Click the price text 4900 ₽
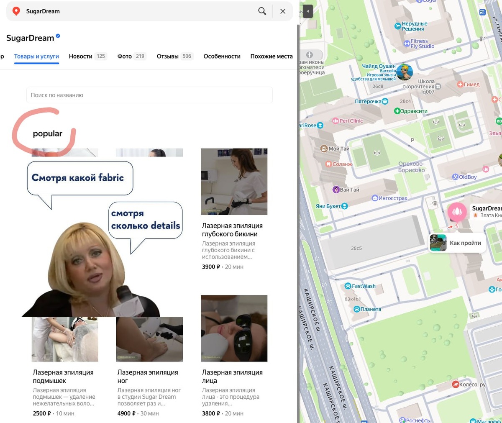 pos(126,413)
